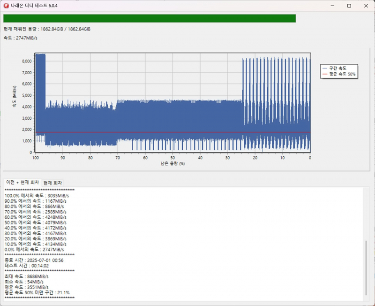Switch to the 현재 회차 tab
The height and width of the screenshot is (306, 375).
[52, 183]
